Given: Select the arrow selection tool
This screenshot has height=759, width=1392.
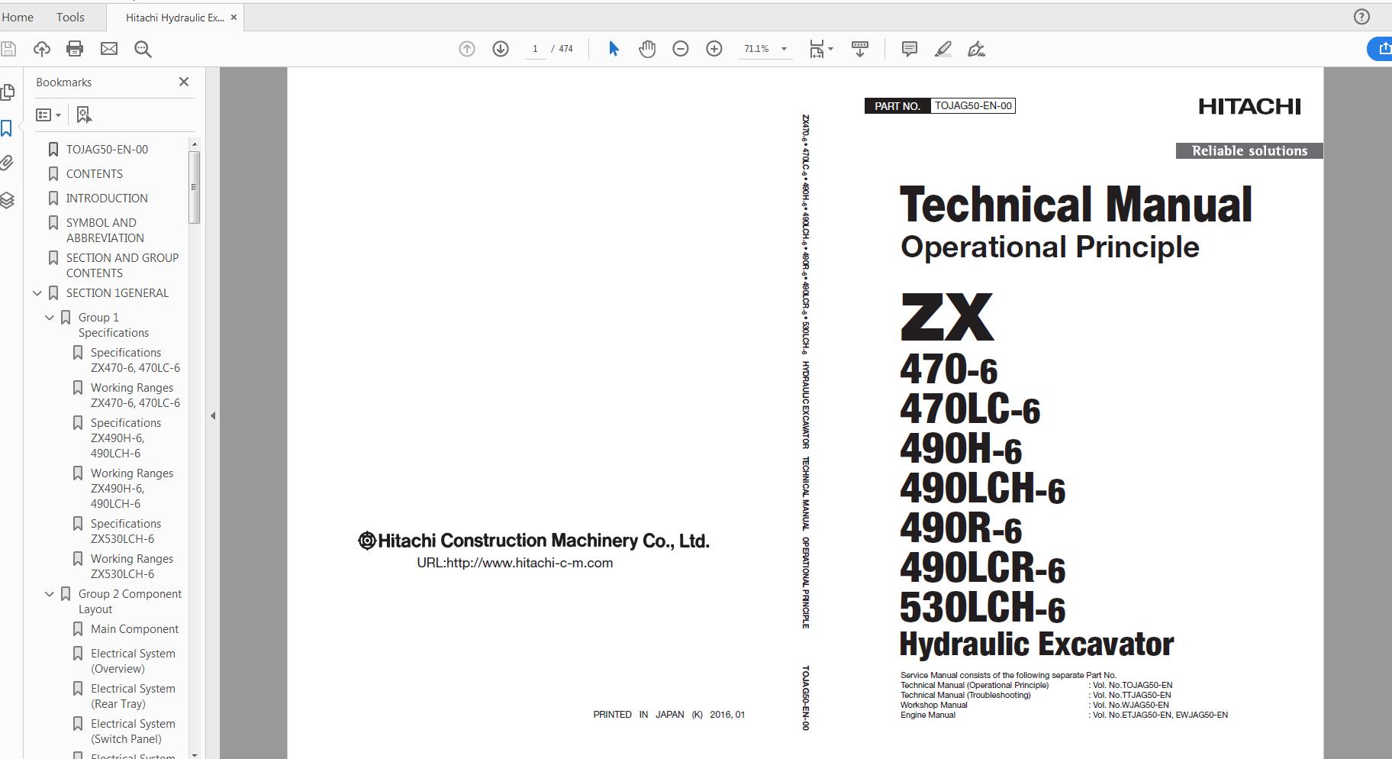Looking at the screenshot, I should tap(614, 49).
